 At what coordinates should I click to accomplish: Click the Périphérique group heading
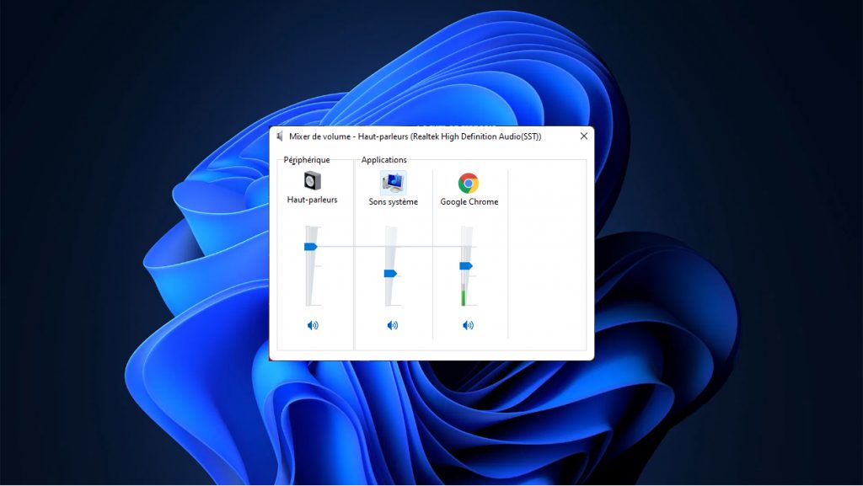click(307, 160)
